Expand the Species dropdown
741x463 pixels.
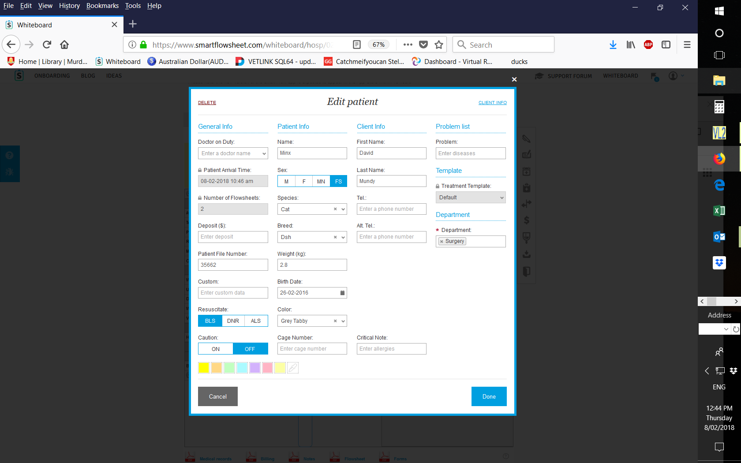(343, 209)
